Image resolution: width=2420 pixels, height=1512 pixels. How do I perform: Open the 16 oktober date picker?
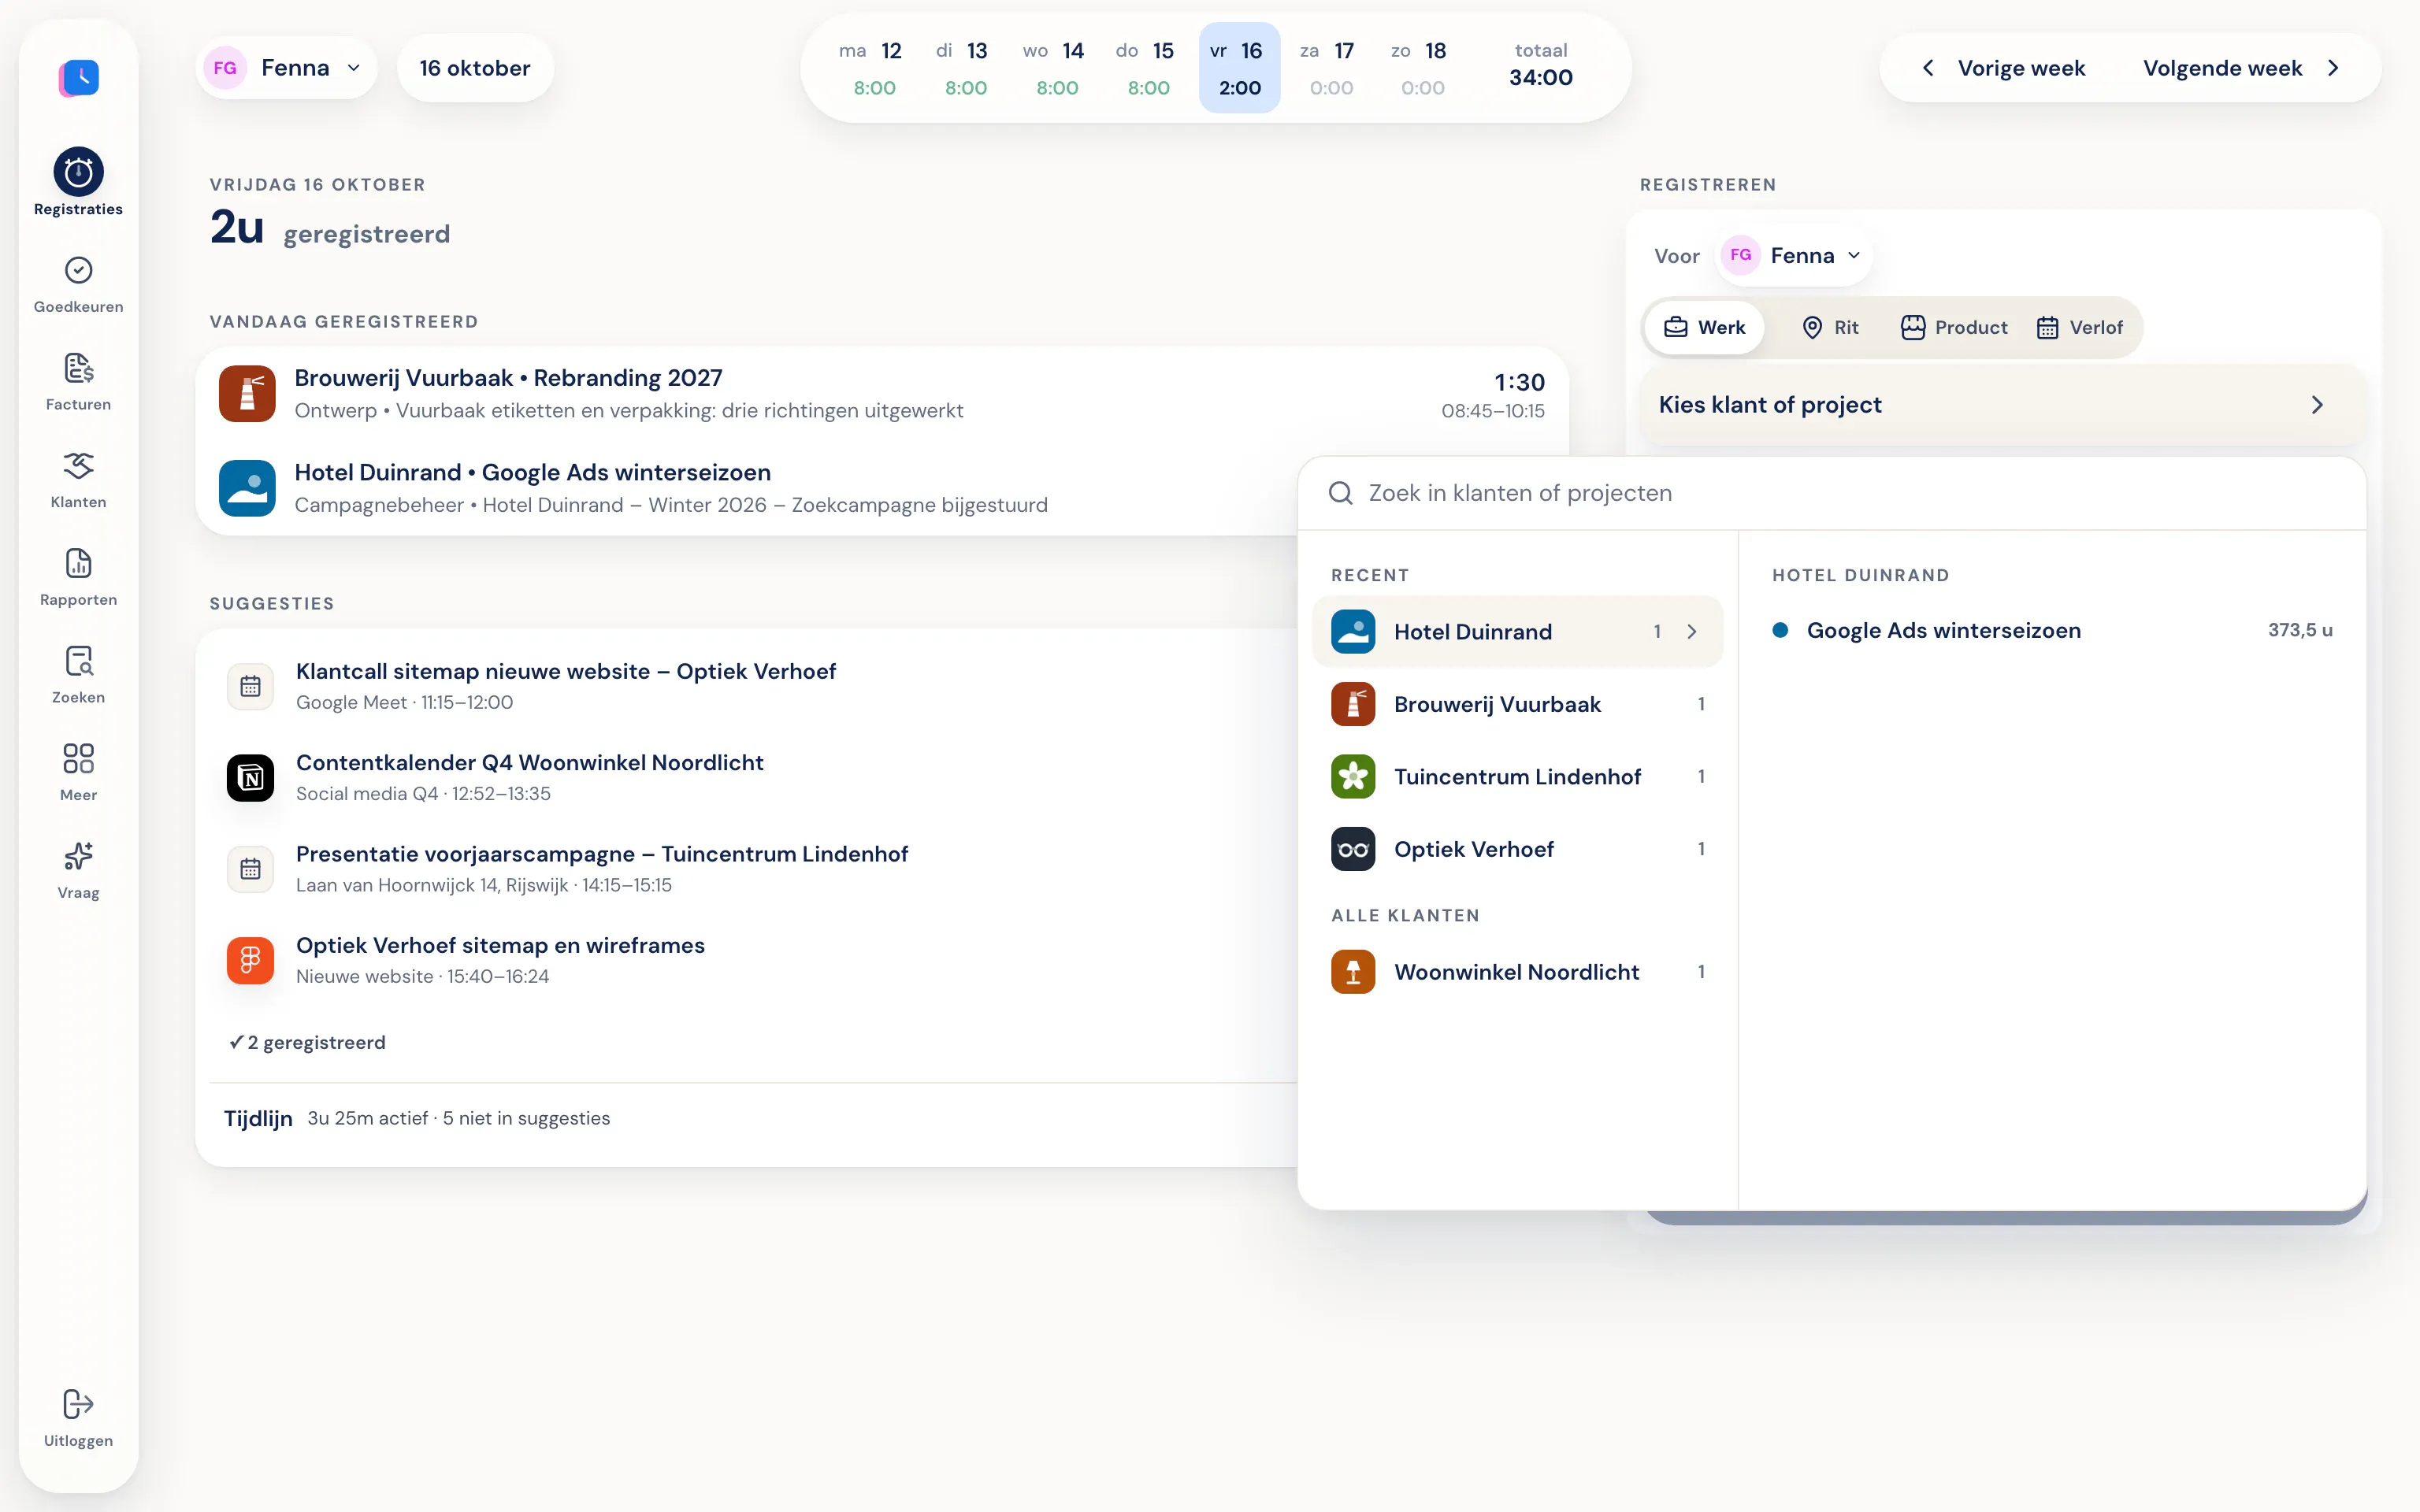pos(475,68)
